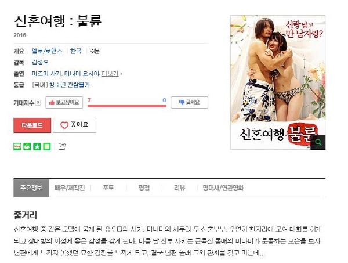Screen dimensions: 348x263
Task: Open the share arrow icon
Action: click(62, 146)
